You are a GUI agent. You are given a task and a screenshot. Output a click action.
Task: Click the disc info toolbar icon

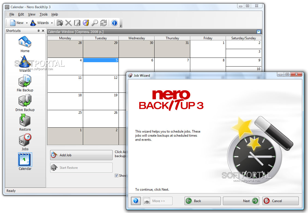click(x=86, y=23)
